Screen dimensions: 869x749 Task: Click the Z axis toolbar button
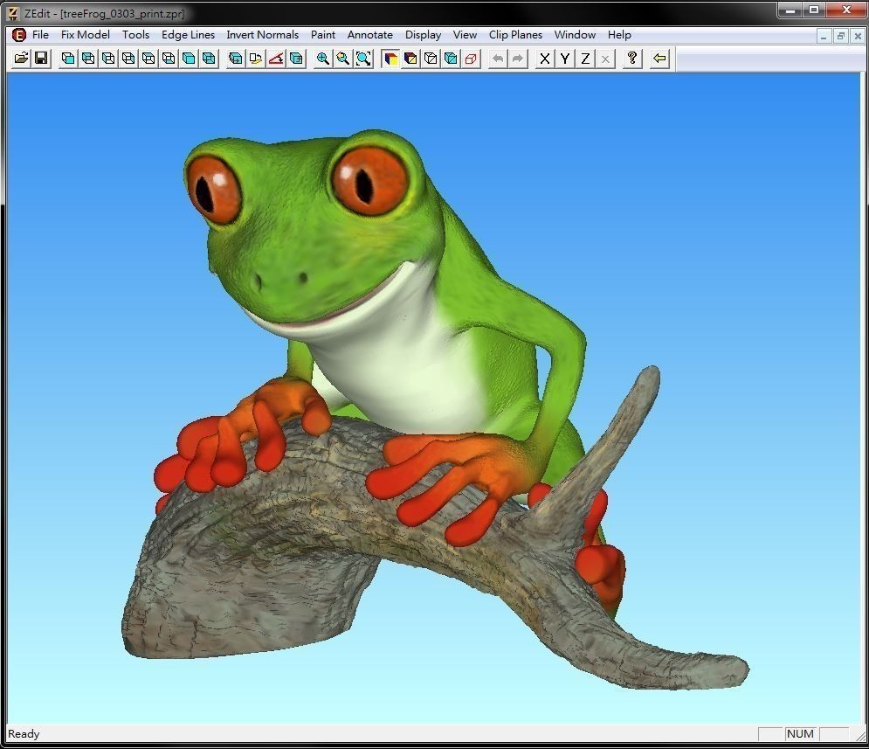(585, 59)
